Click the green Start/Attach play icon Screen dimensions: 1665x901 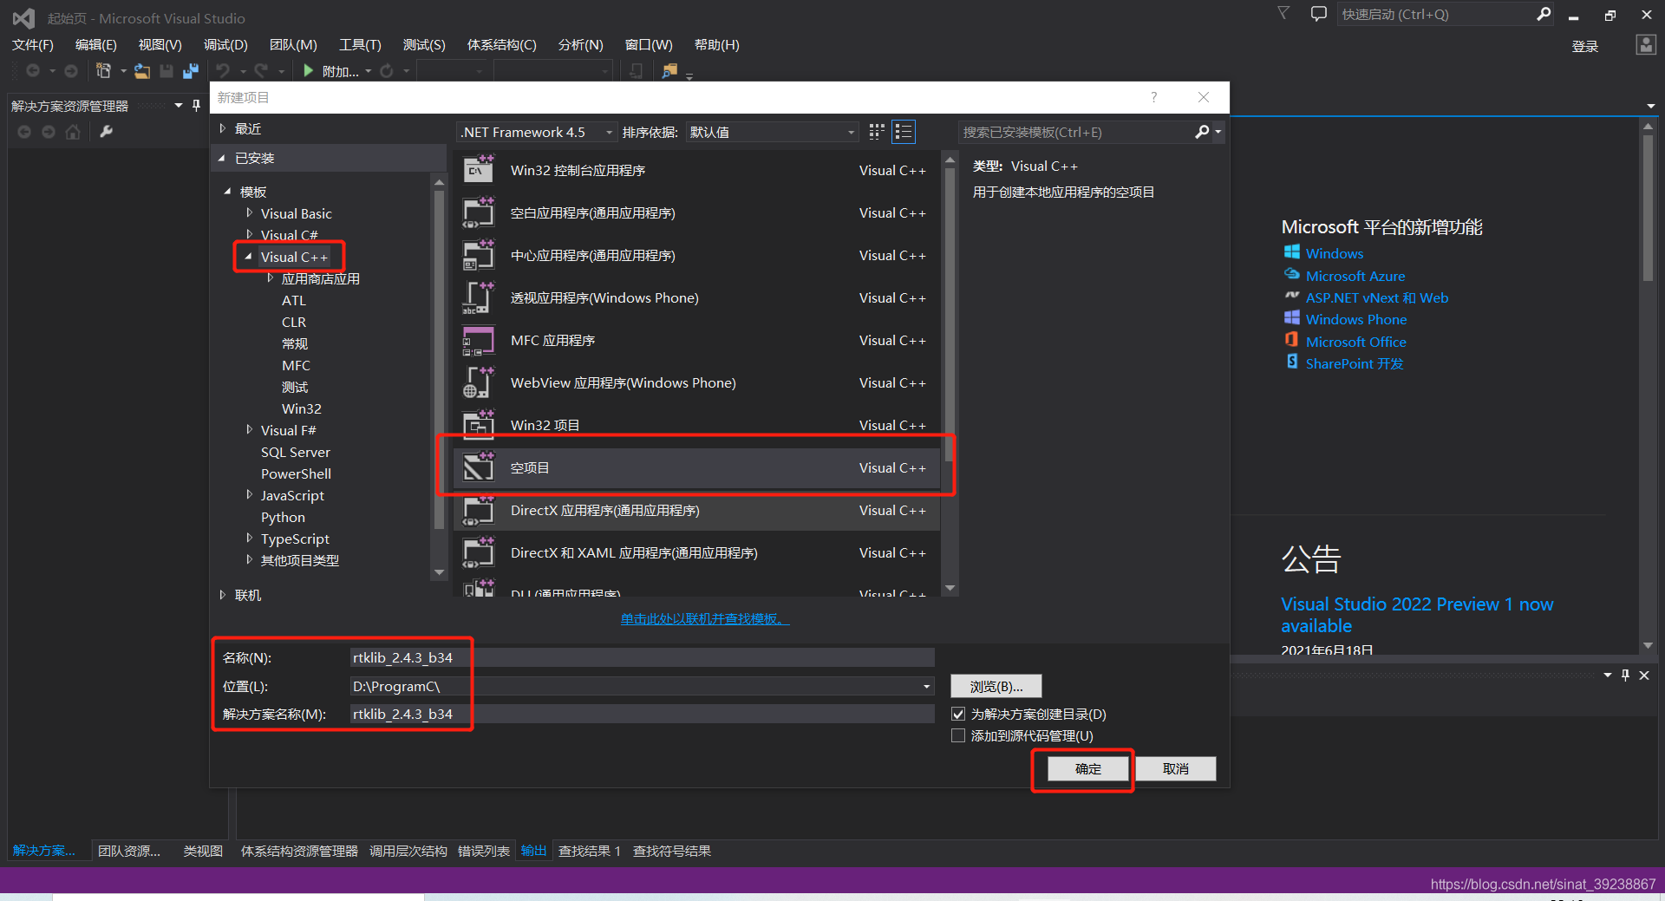pyautogui.click(x=309, y=71)
